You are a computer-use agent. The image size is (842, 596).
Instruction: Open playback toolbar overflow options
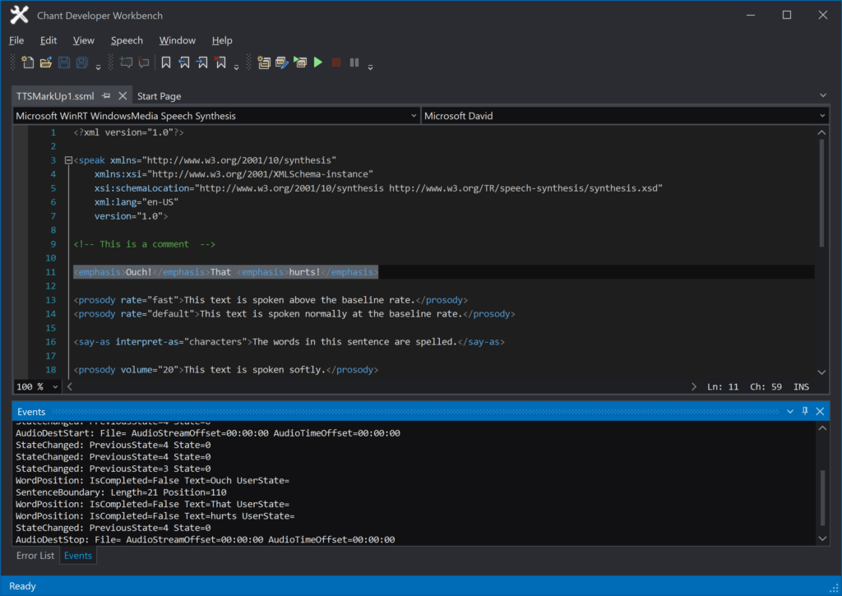point(371,67)
